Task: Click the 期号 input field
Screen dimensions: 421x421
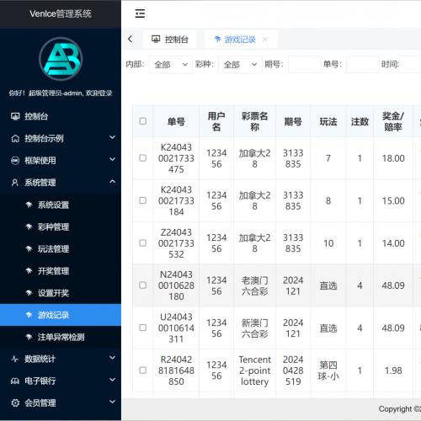Action: (304, 65)
